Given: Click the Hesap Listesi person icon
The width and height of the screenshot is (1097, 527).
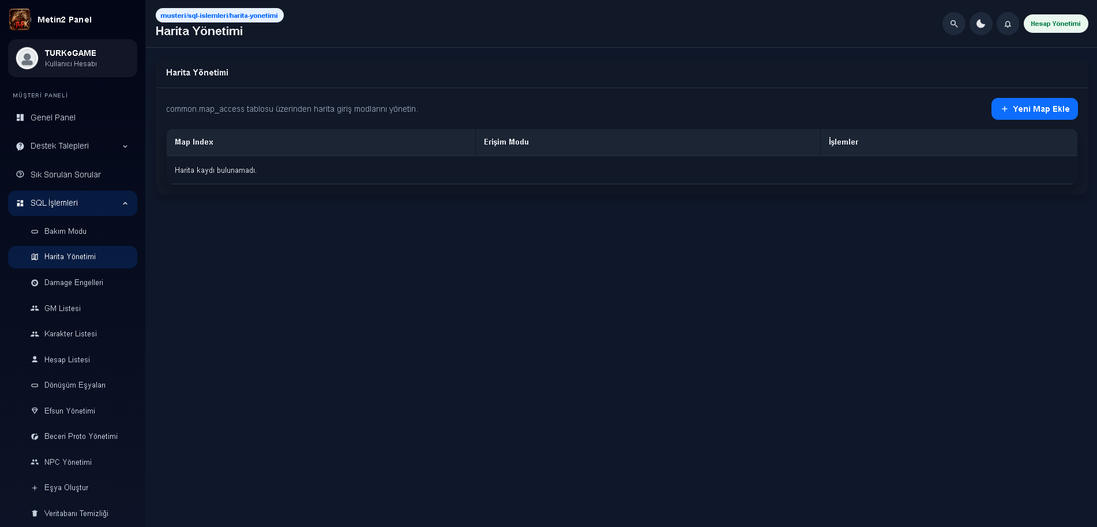Looking at the screenshot, I should click(35, 359).
